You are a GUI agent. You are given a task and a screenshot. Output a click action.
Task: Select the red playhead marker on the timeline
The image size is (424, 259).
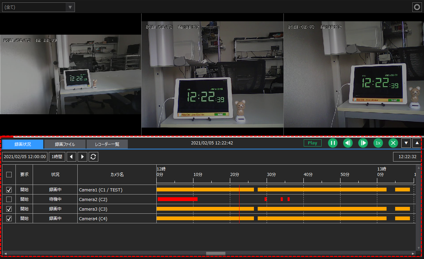239,204
